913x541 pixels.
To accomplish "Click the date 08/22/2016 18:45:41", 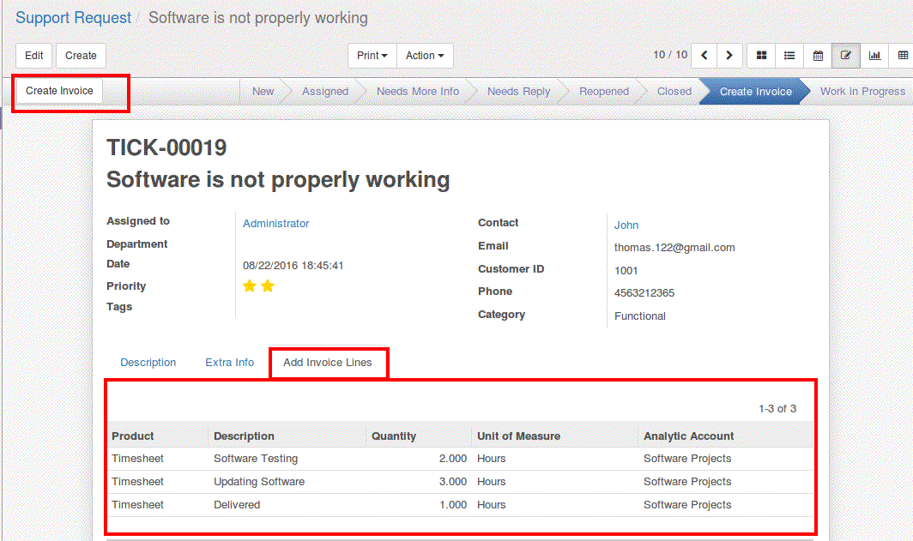I will click(x=293, y=266).
